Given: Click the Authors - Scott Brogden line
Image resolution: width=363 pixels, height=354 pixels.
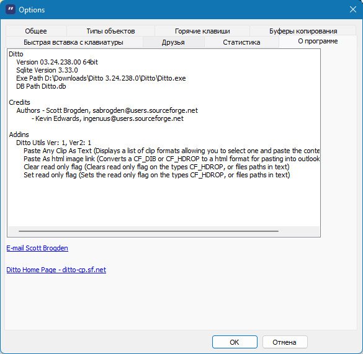Looking at the screenshot, I should pyautogui.click(x=107, y=110).
